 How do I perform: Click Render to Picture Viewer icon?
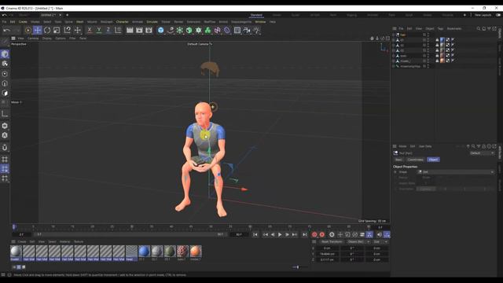click(x=139, y=30)
